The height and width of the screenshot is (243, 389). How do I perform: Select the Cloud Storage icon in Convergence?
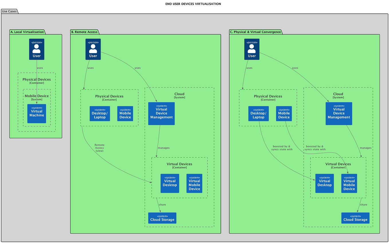point(355,218)
